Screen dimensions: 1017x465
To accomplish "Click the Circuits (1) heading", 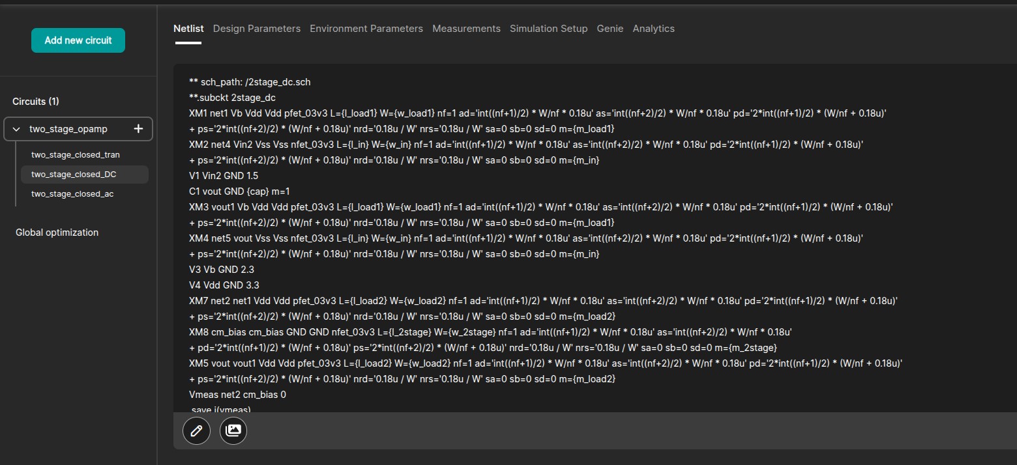I will [36, 102].
